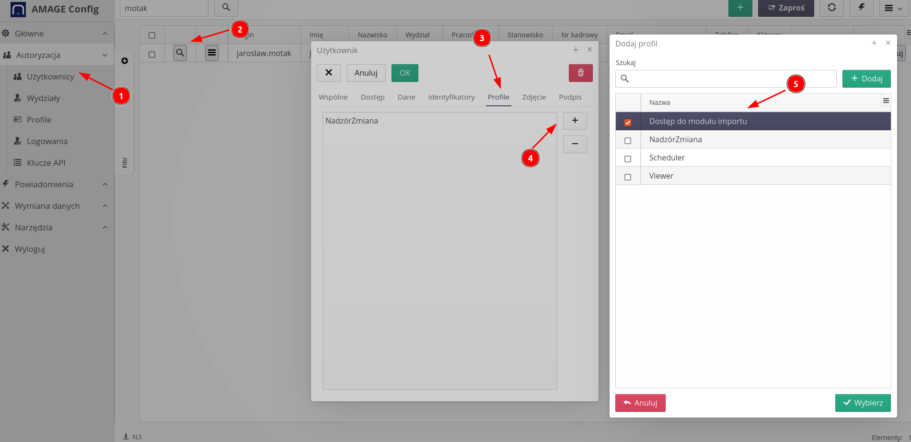
Task: Click the refresh icon in top toolbar
Action: pos(831,8)
